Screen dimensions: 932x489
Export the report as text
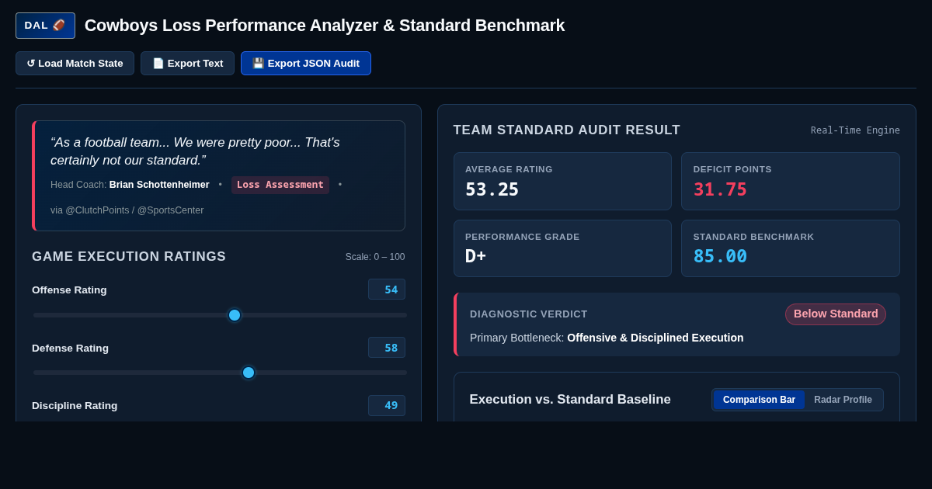(x=187, y=64)
